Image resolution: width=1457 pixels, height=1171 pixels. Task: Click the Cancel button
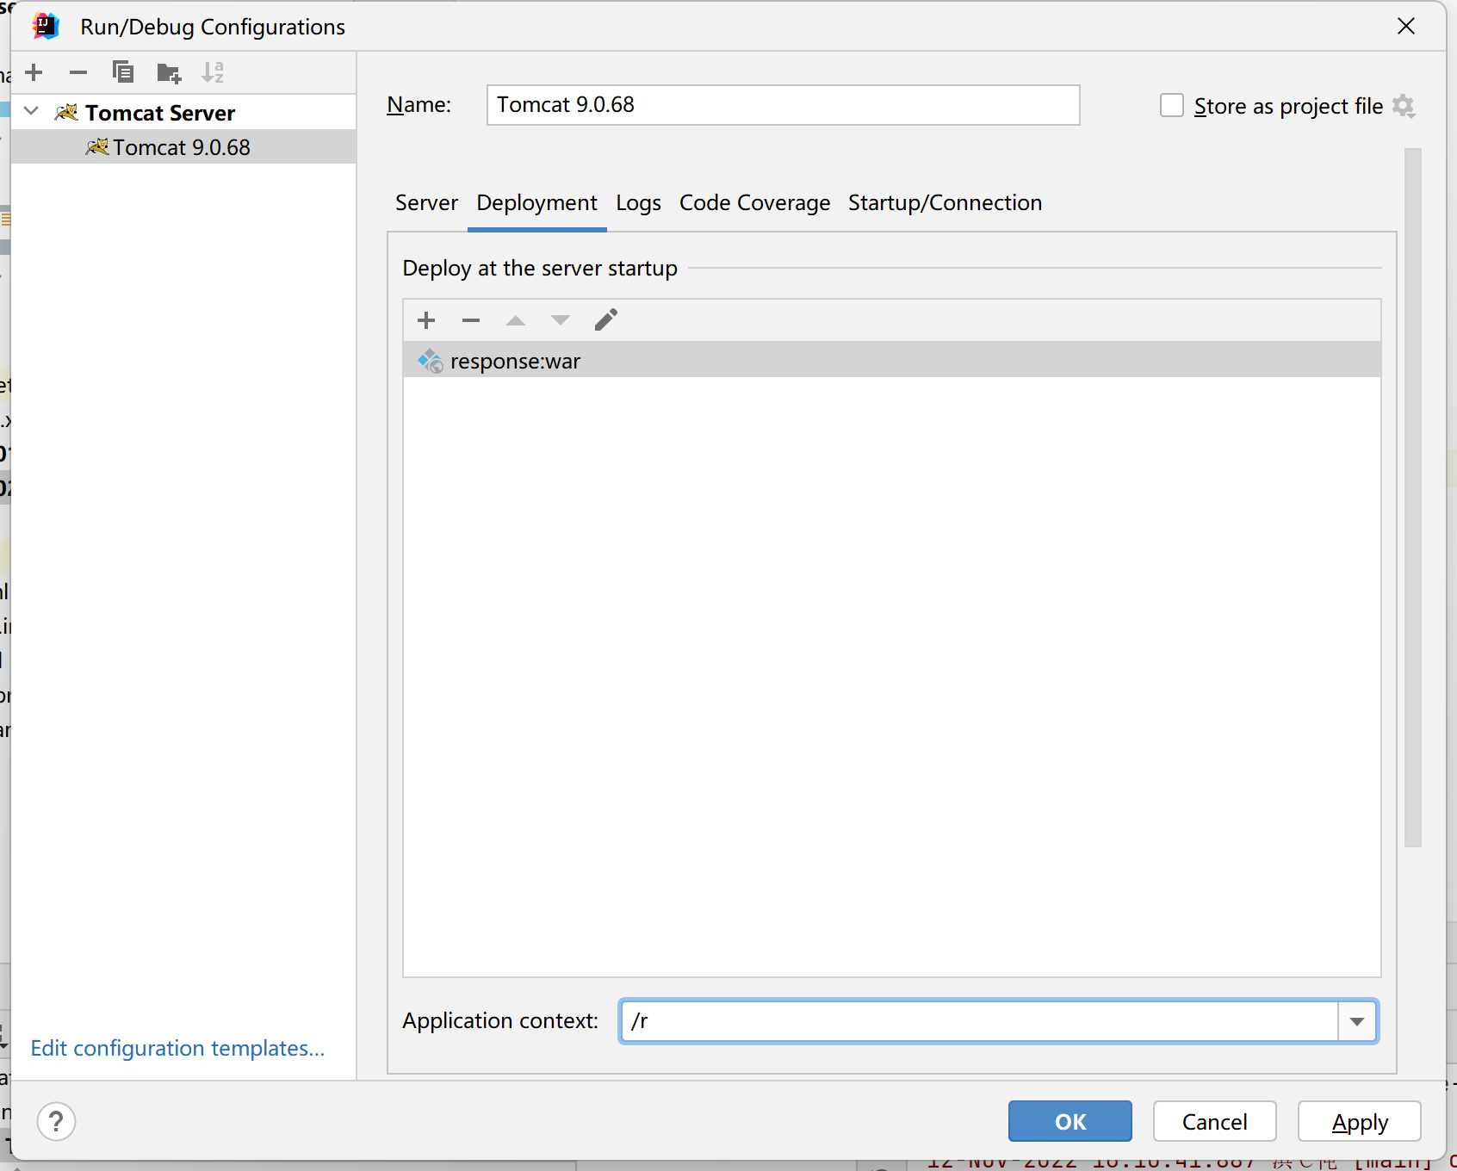[x=1214, y=1121]
